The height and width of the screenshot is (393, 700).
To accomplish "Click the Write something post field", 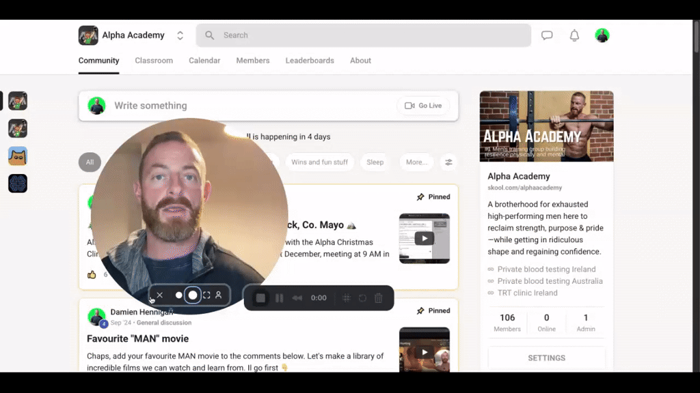I will click(205, 106).
